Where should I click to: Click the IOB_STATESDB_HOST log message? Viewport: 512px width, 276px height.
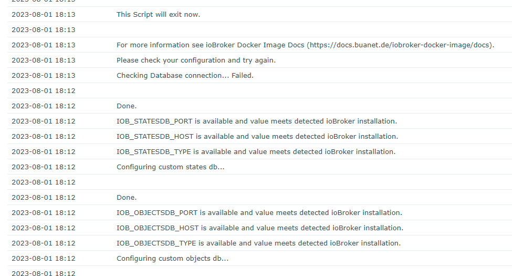click(x=257, y=137)
